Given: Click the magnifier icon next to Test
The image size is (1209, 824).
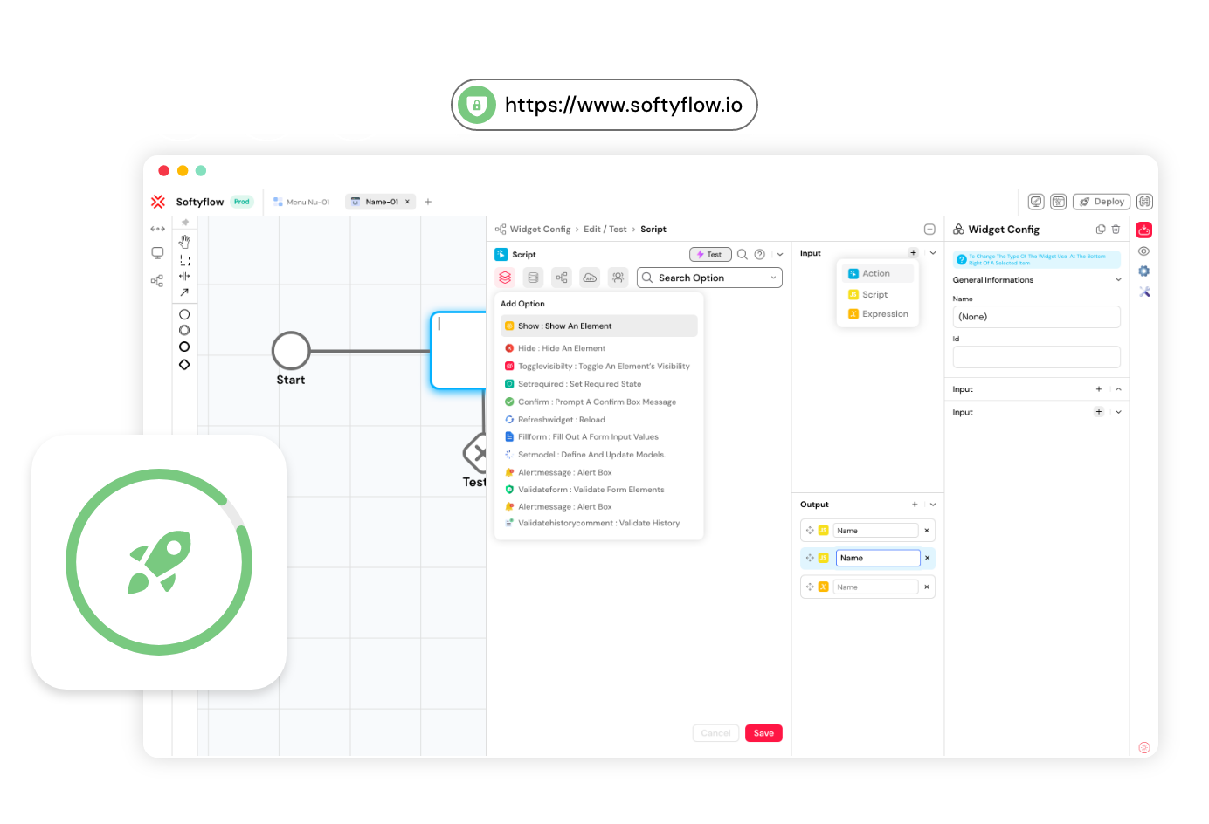Looking at the screenshot, I should pos(743,255).
